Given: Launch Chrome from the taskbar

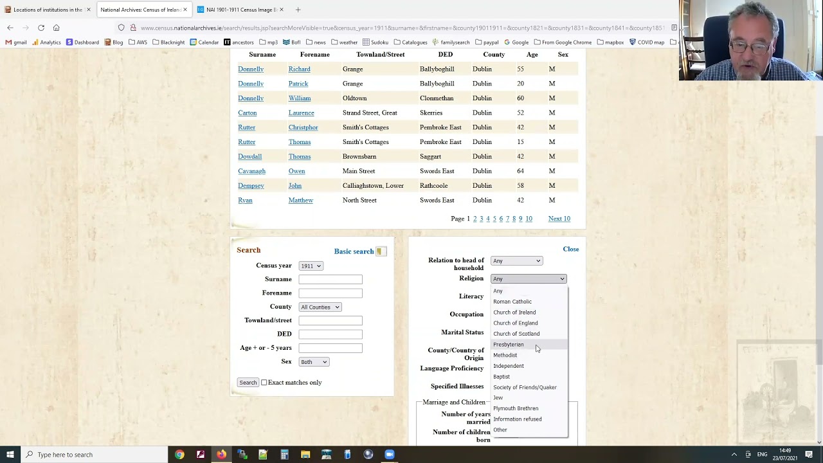Looking at the screenshot, I should pos(179,455).
